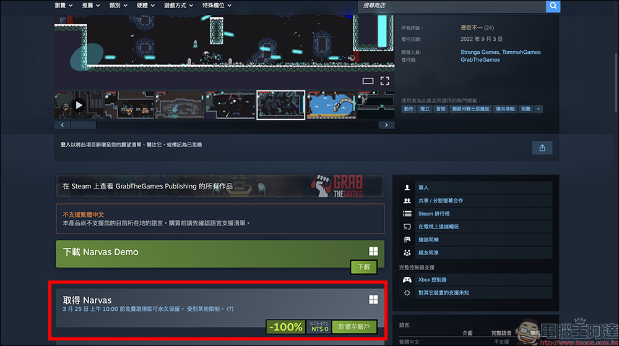619x346 pixels.
Task: Click the -100% discount label
Action: [285, 327]
